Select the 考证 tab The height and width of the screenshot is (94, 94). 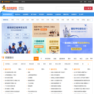[x=81, y=59]
